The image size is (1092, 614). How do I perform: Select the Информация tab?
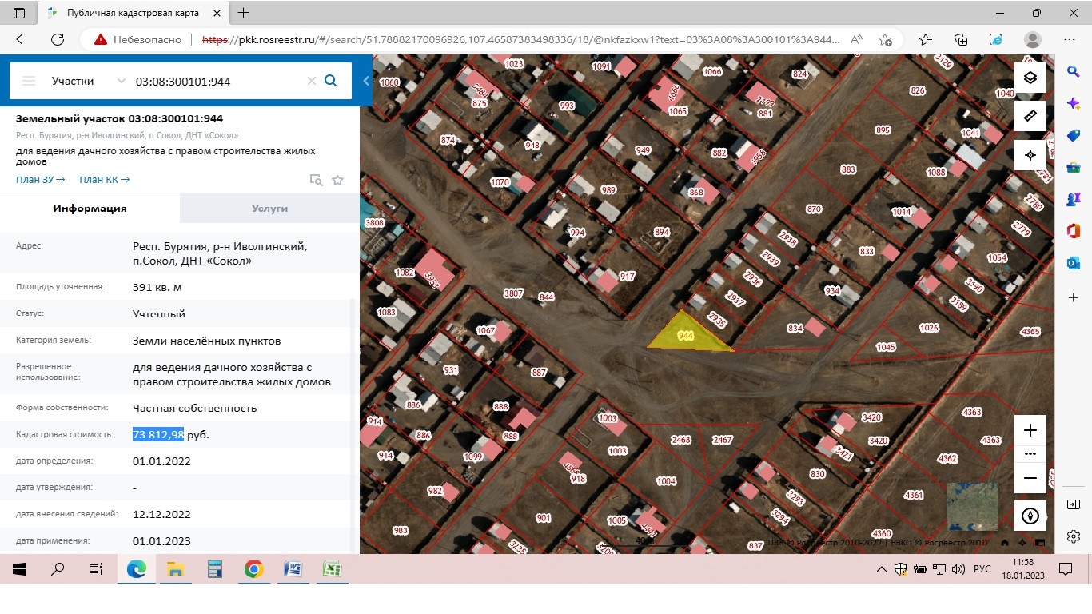pos(90,208)
